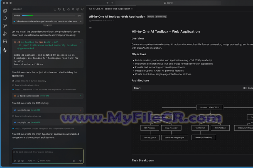Expand the To-dos list arrow
Image resolution: width=253 pixels, height=168 pixels.
click(x=47, y=25)
